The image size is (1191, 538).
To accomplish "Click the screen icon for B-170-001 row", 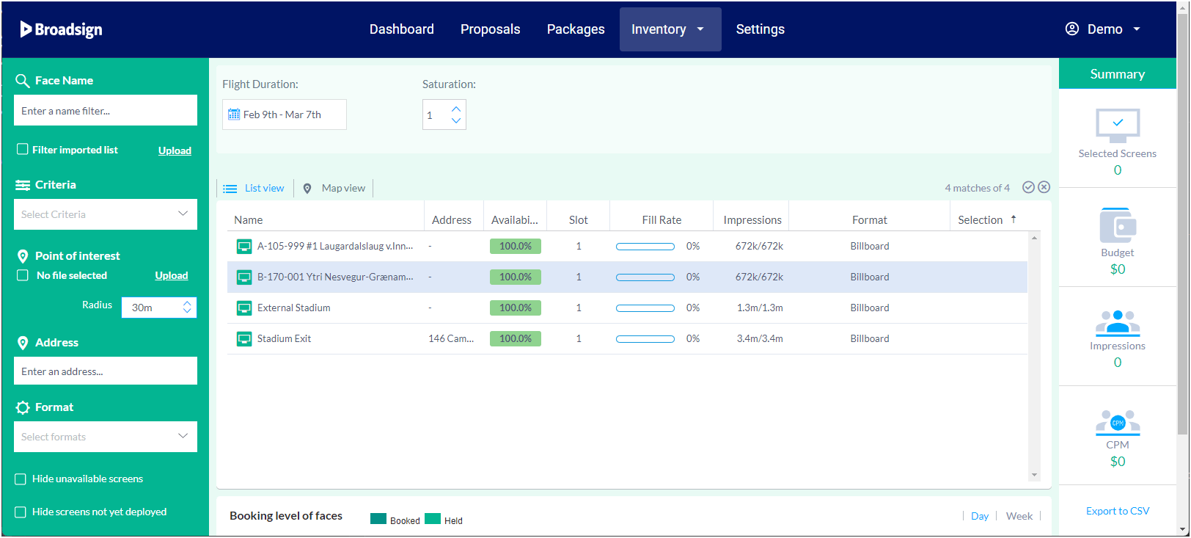I will 244,277.
